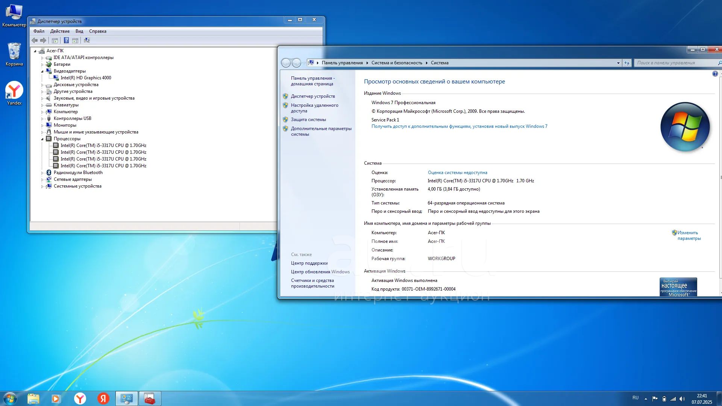The height and width of the screenshot is (406, 722).
Task: Click Оценка системы недоступна link
Action: (457, 173)
